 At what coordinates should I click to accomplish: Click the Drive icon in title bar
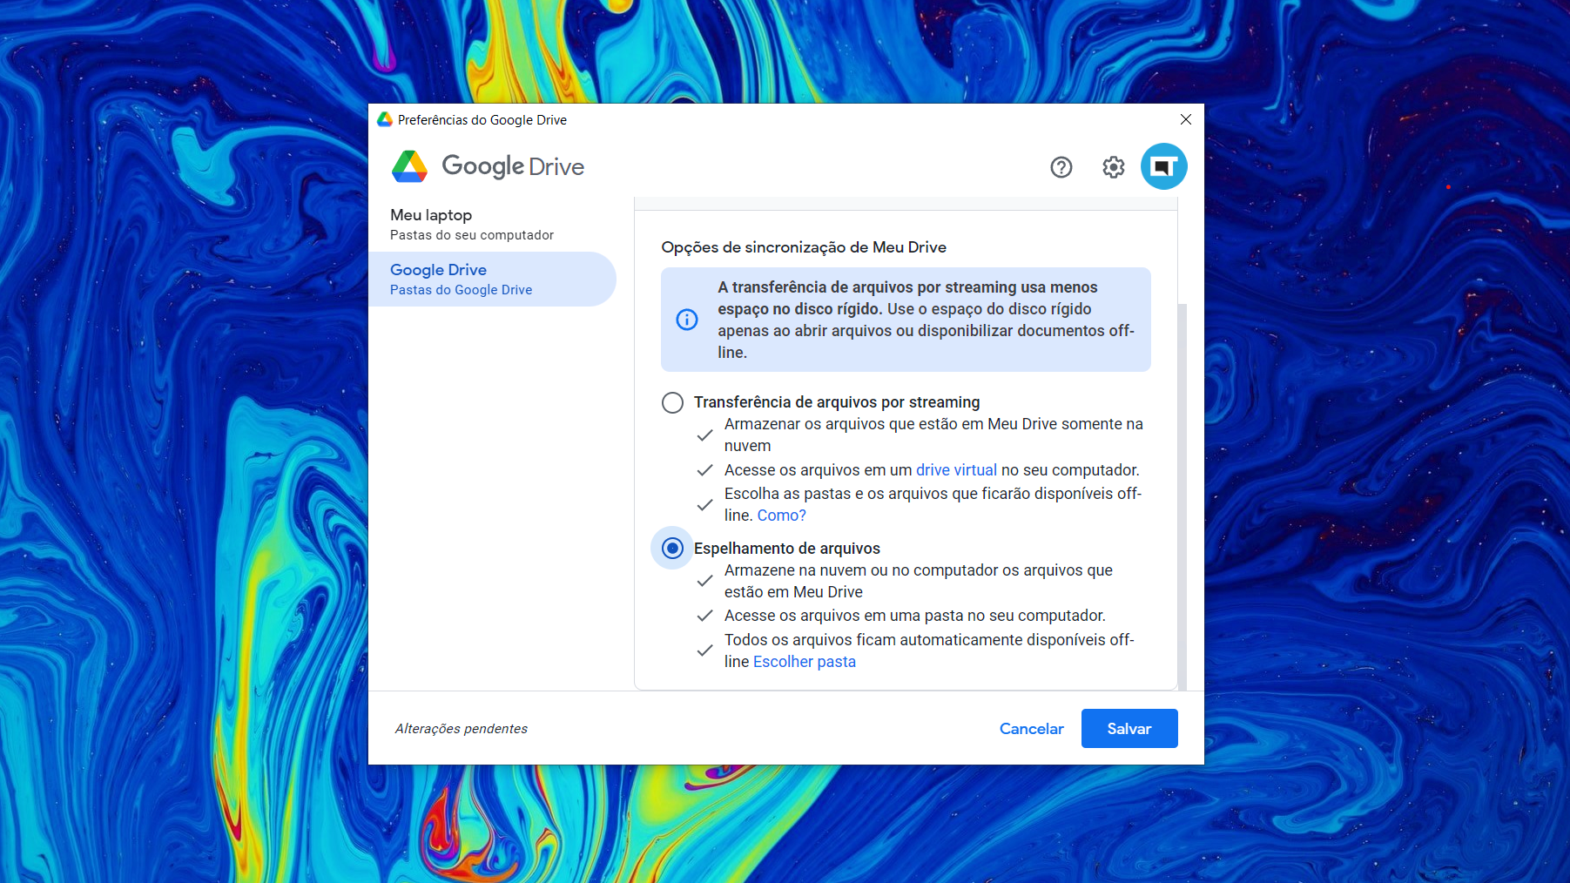pyautogui.click(x=384, y=119)
